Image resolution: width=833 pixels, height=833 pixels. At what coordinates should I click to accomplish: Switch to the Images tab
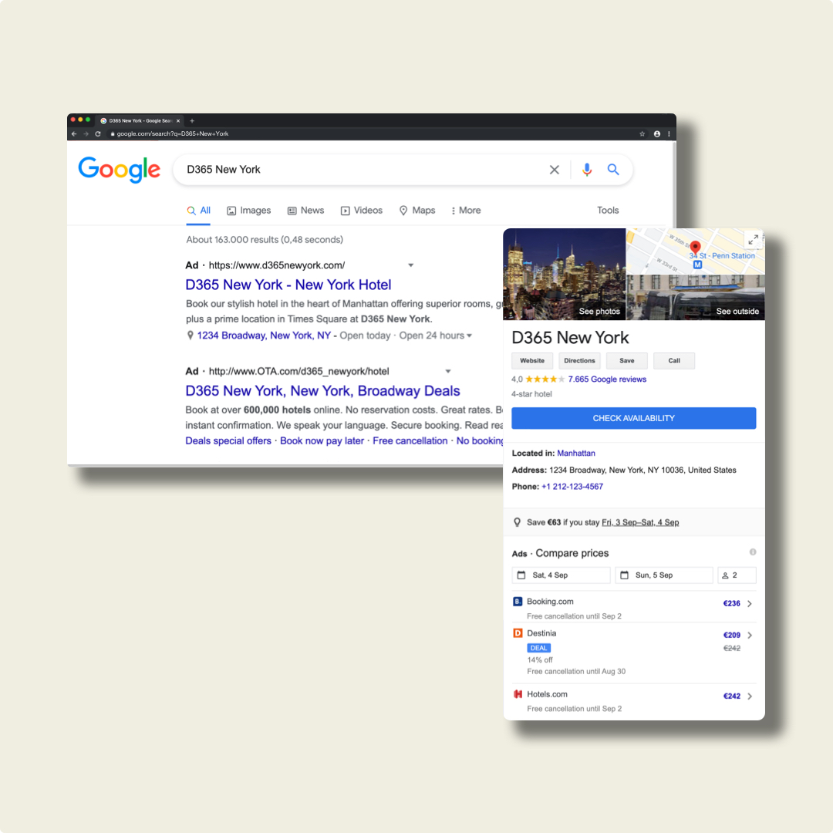pos(248,211)
